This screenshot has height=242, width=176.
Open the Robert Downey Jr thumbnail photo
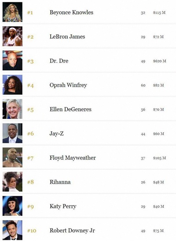(x=12, y=230)
